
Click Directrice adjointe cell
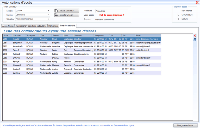(81, 54)
